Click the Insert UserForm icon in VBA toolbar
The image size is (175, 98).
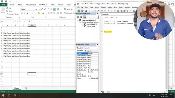(81, 11)
